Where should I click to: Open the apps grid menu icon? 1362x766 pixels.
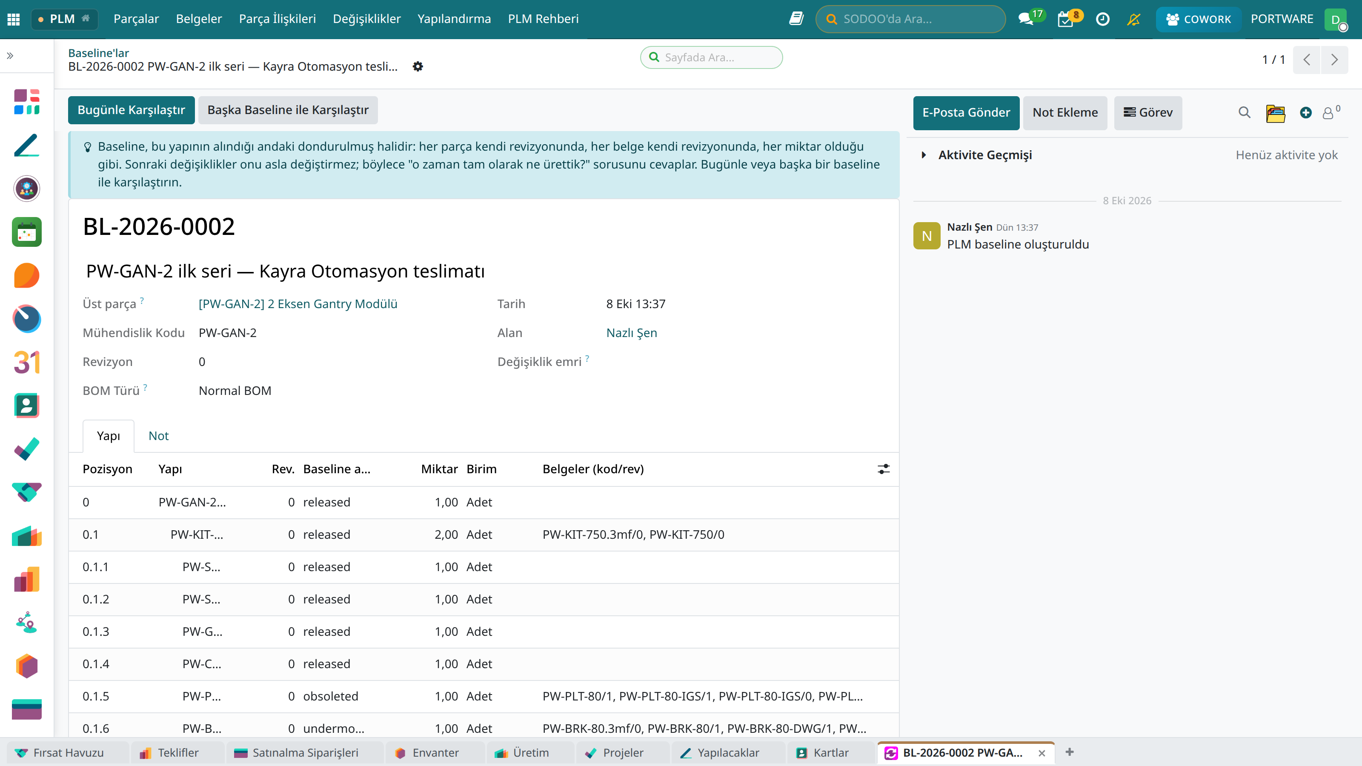14,19
